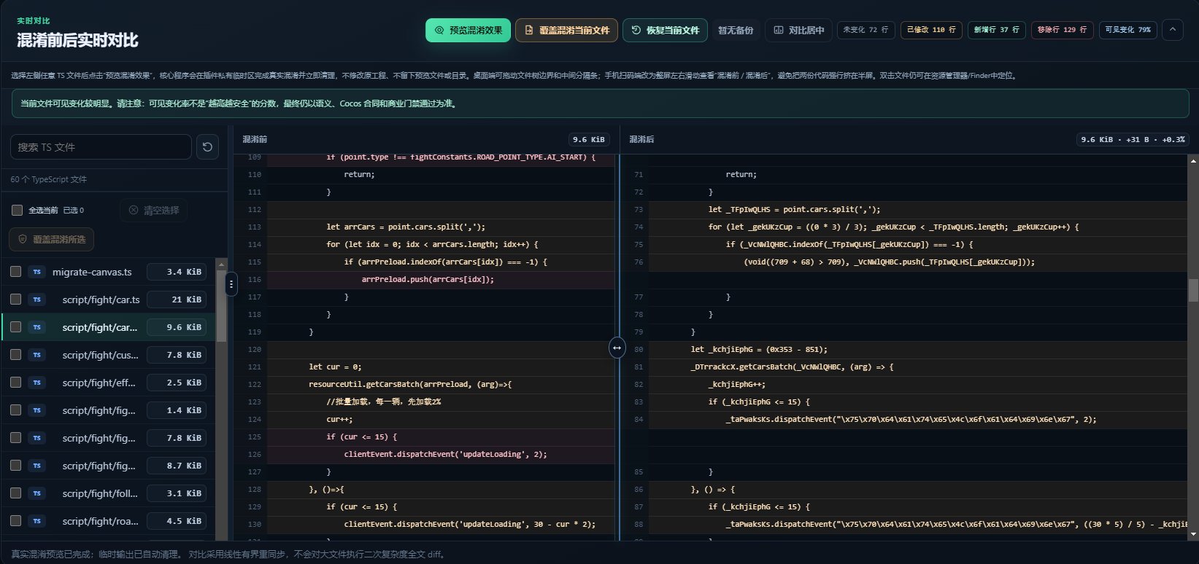
Task: Select the script/fight/foll... 3.1 KiB file
Action: tap(109, 493)
